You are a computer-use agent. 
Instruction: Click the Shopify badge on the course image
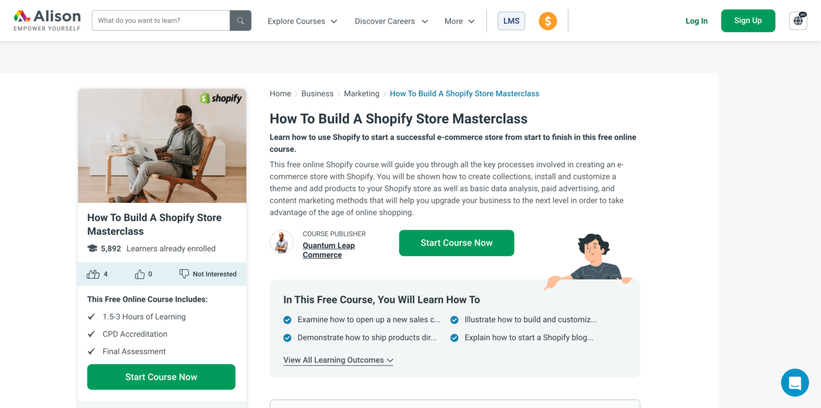pos(221,99)
